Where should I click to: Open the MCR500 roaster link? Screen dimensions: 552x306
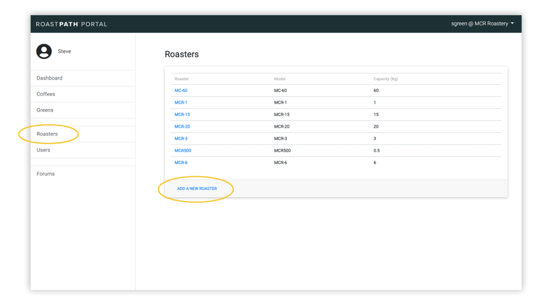click(183, 151)
